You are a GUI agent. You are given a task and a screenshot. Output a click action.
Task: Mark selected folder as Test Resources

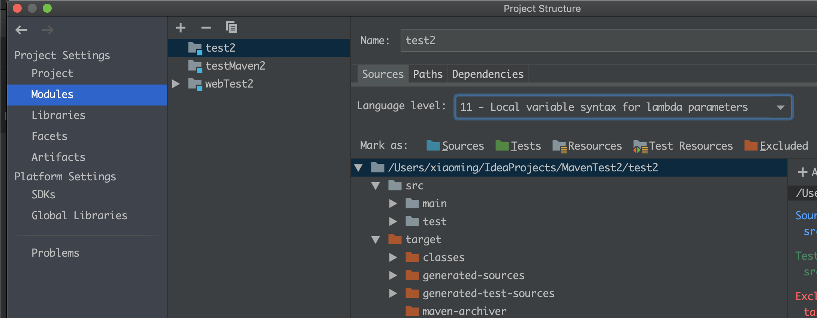(683, 146)
